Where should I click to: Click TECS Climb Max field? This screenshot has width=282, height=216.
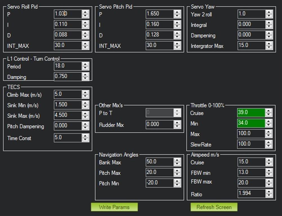(68, 94)
